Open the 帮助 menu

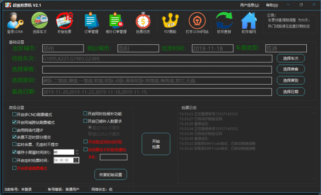pos(271,5)
